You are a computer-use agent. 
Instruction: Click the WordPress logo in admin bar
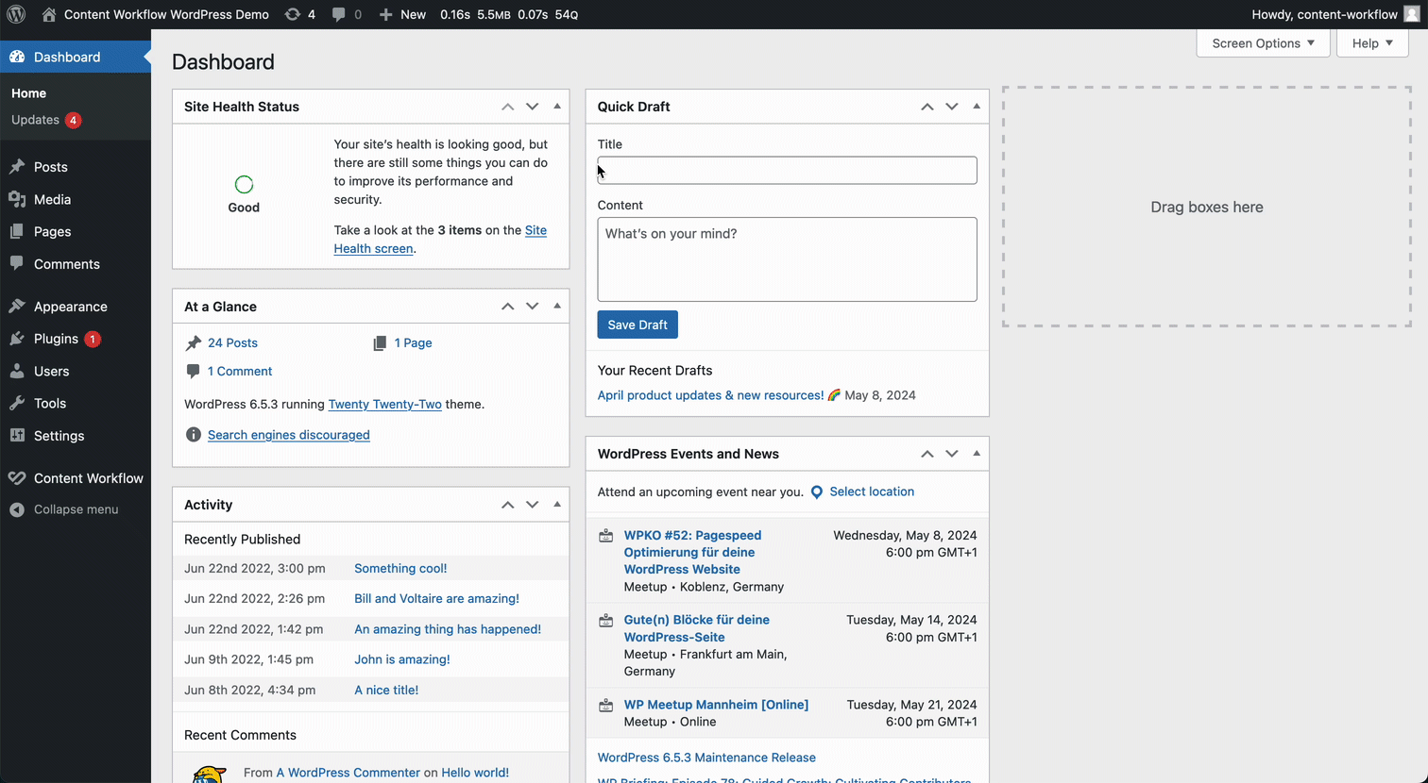click(16, 14)
